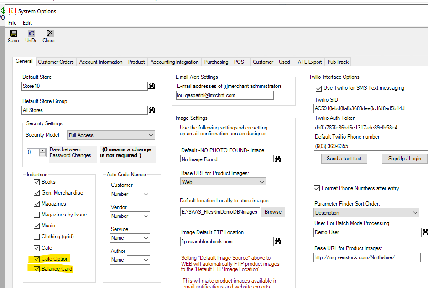
Task: Click the Twilio SID field
Action: (x=371, y=108)
